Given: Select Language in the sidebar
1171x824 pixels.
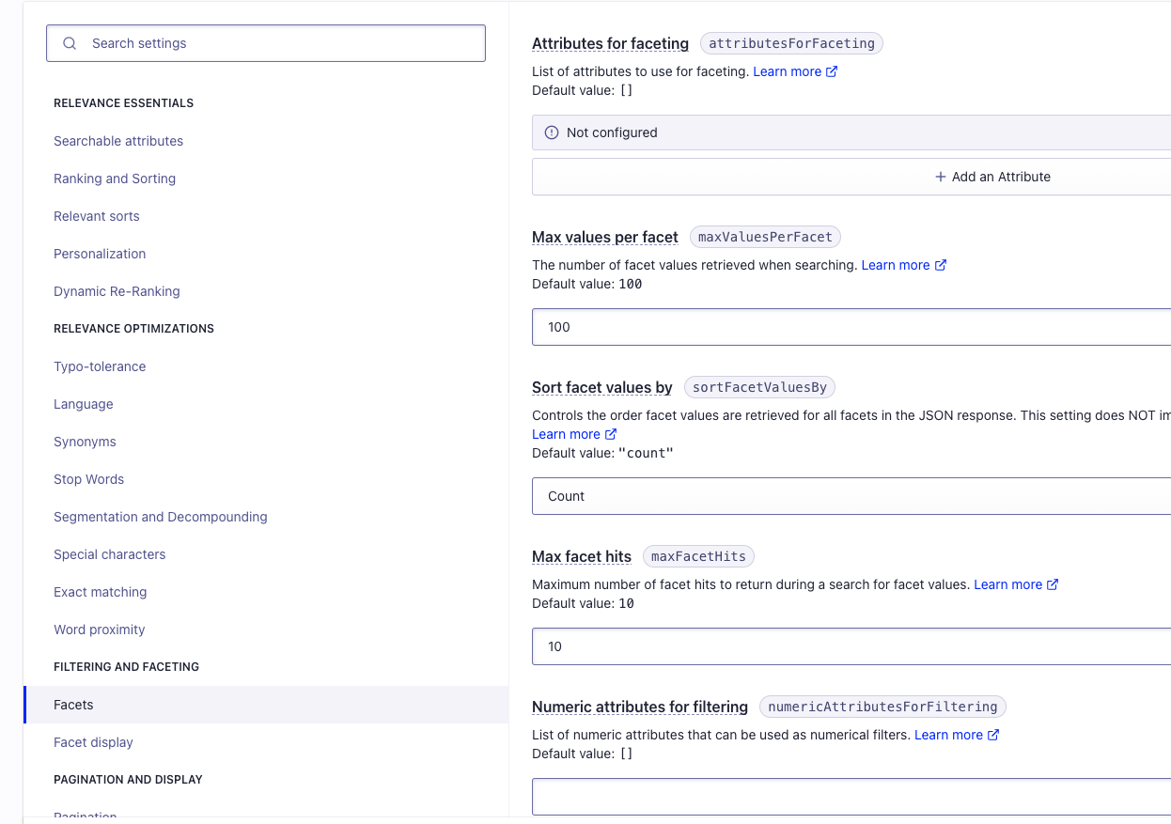Looking at the screenshot, I should pos(84,404).
